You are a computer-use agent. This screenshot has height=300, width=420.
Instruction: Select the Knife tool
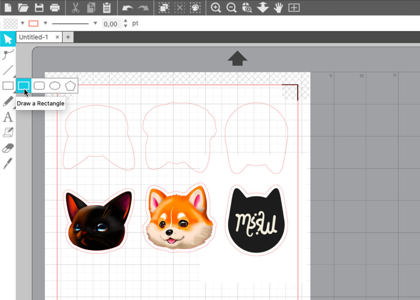[8, 164]
